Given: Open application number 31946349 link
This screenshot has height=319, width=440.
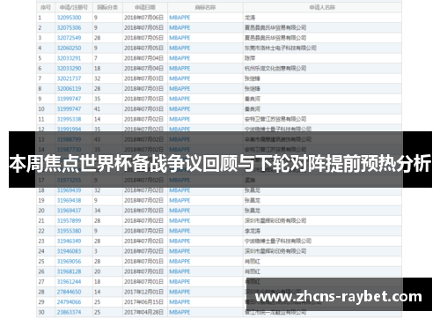Looking at the screenshot, I should click(x=69, y=241).
